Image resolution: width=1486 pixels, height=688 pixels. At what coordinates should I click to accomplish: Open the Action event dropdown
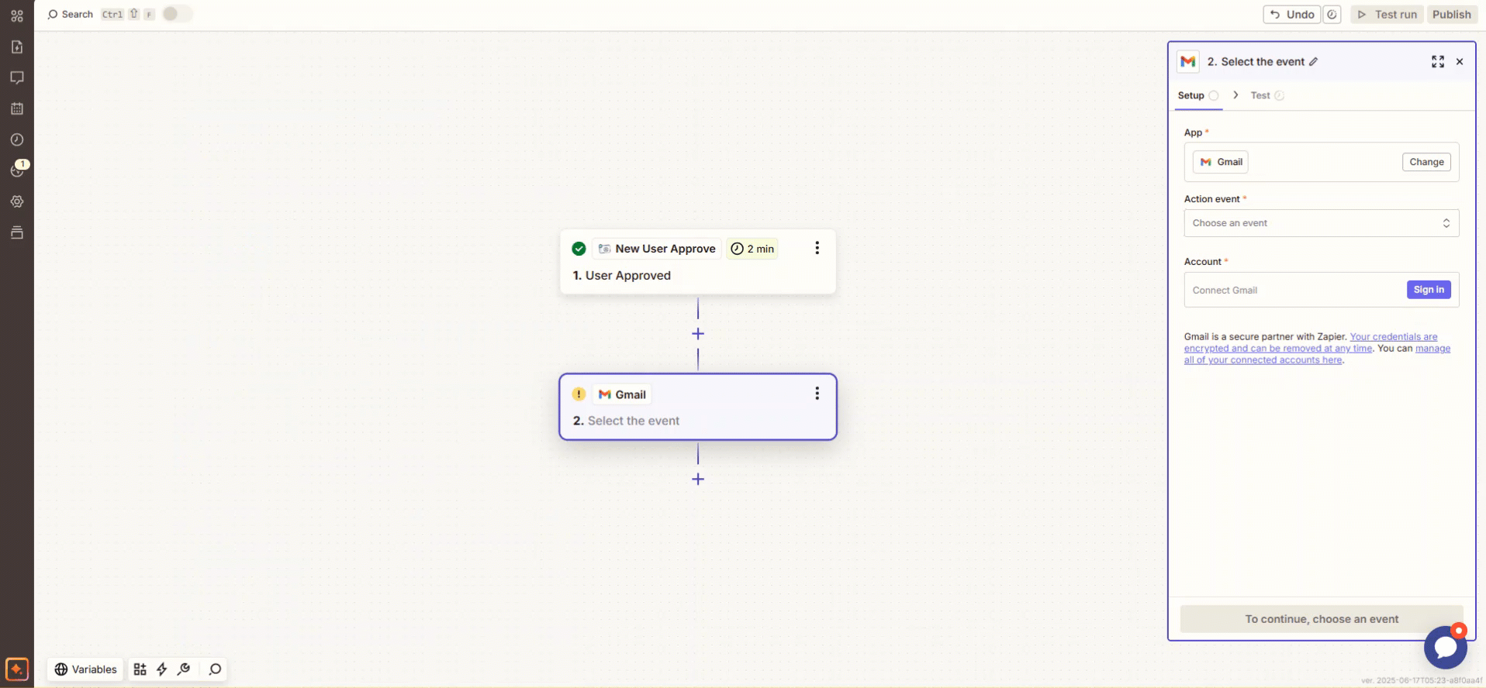1321,223
